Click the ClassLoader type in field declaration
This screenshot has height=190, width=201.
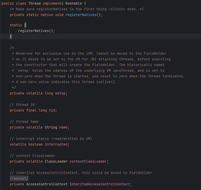pyautogui.click(x=56, y=162)
